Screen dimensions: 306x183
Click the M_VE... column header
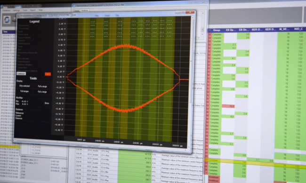coord(284,29)
